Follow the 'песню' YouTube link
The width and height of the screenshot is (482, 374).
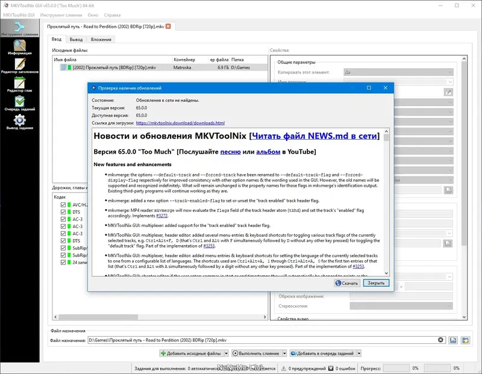[230, 152]
